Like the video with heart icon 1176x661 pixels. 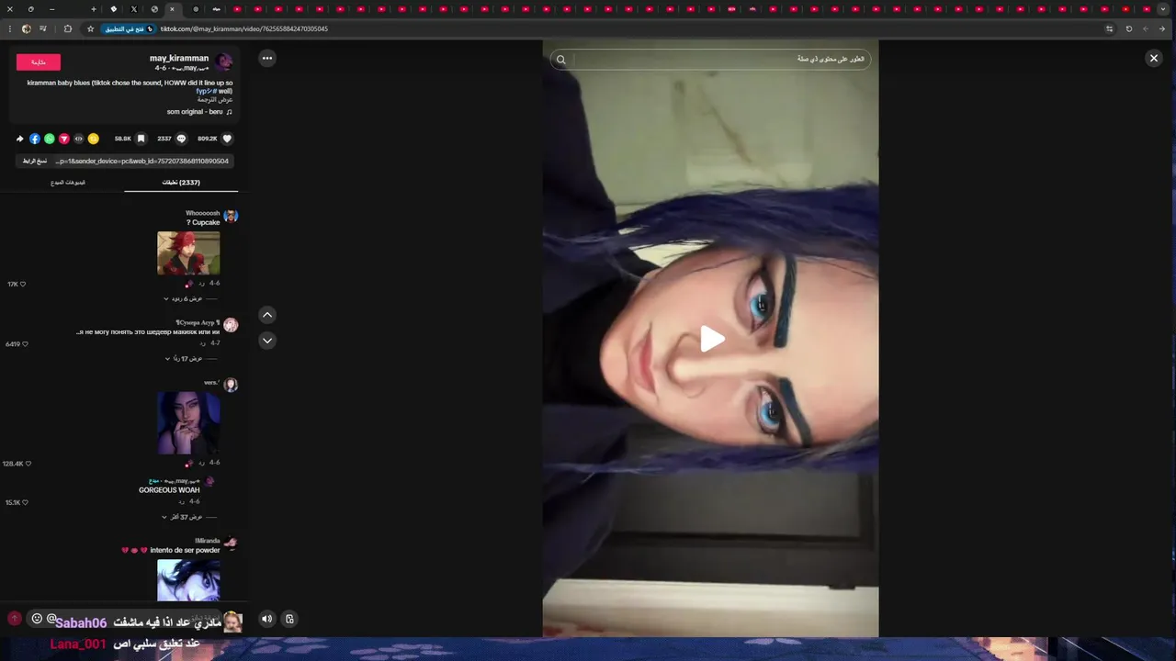[227, 139]
